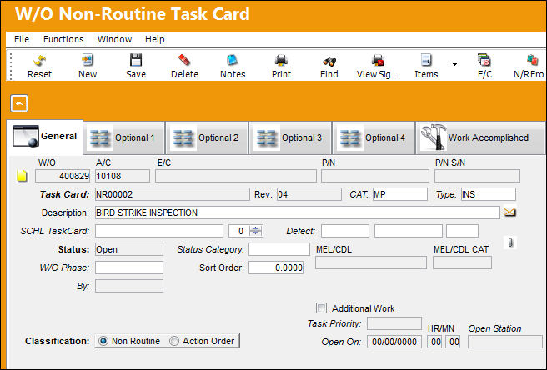Click the envelope icon next to Description

(x=509, y=212)
